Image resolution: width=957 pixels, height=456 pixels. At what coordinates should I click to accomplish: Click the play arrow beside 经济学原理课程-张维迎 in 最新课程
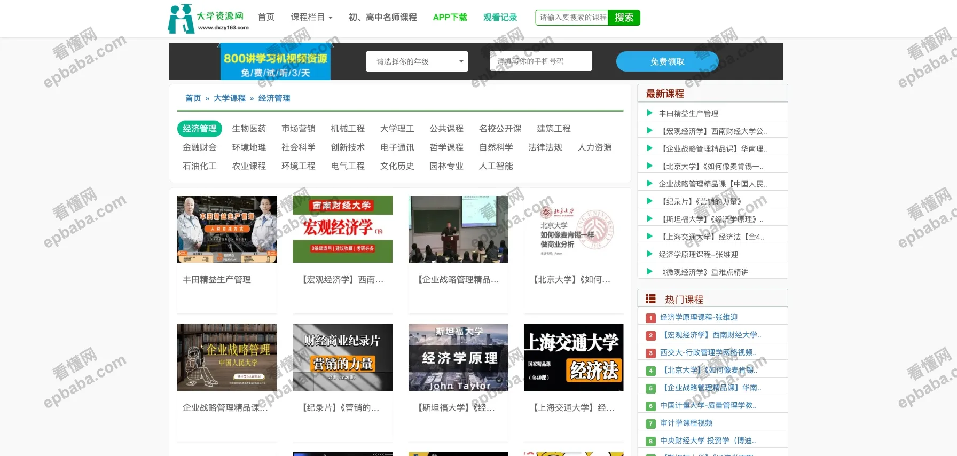tap(650, 254)
